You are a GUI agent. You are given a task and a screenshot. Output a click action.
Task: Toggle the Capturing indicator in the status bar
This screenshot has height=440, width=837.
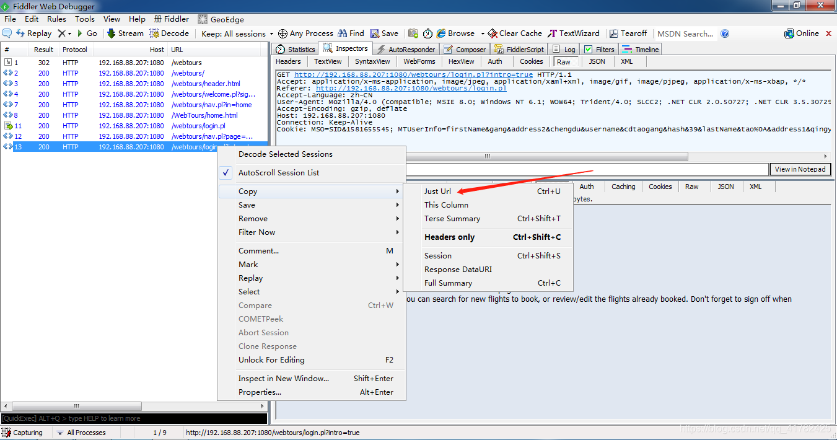(23, 433)
